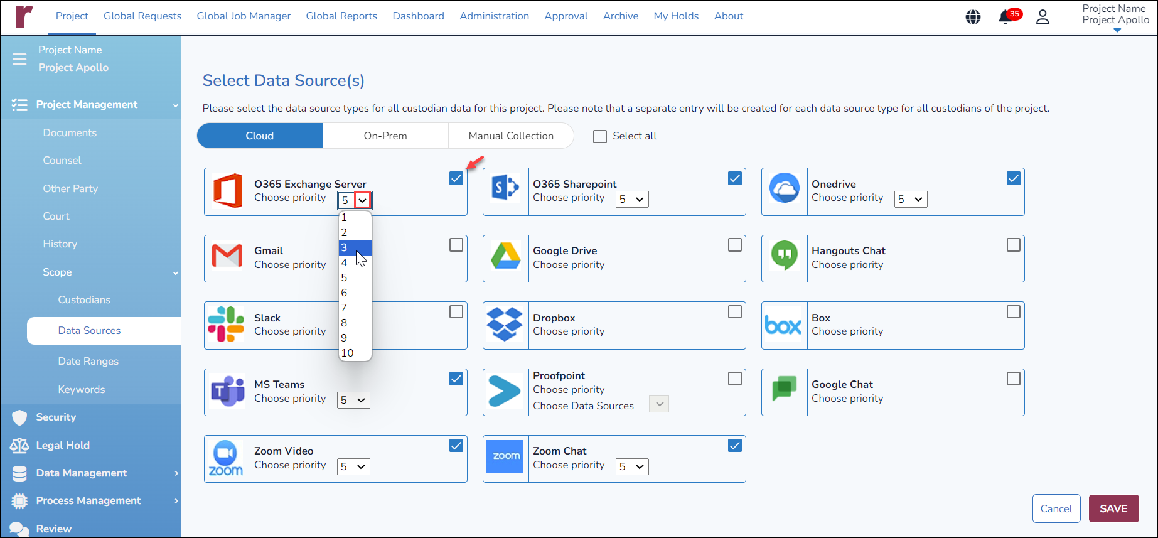
Task: Click the Onedrive cloud logo
Action: tap(785, 188)
